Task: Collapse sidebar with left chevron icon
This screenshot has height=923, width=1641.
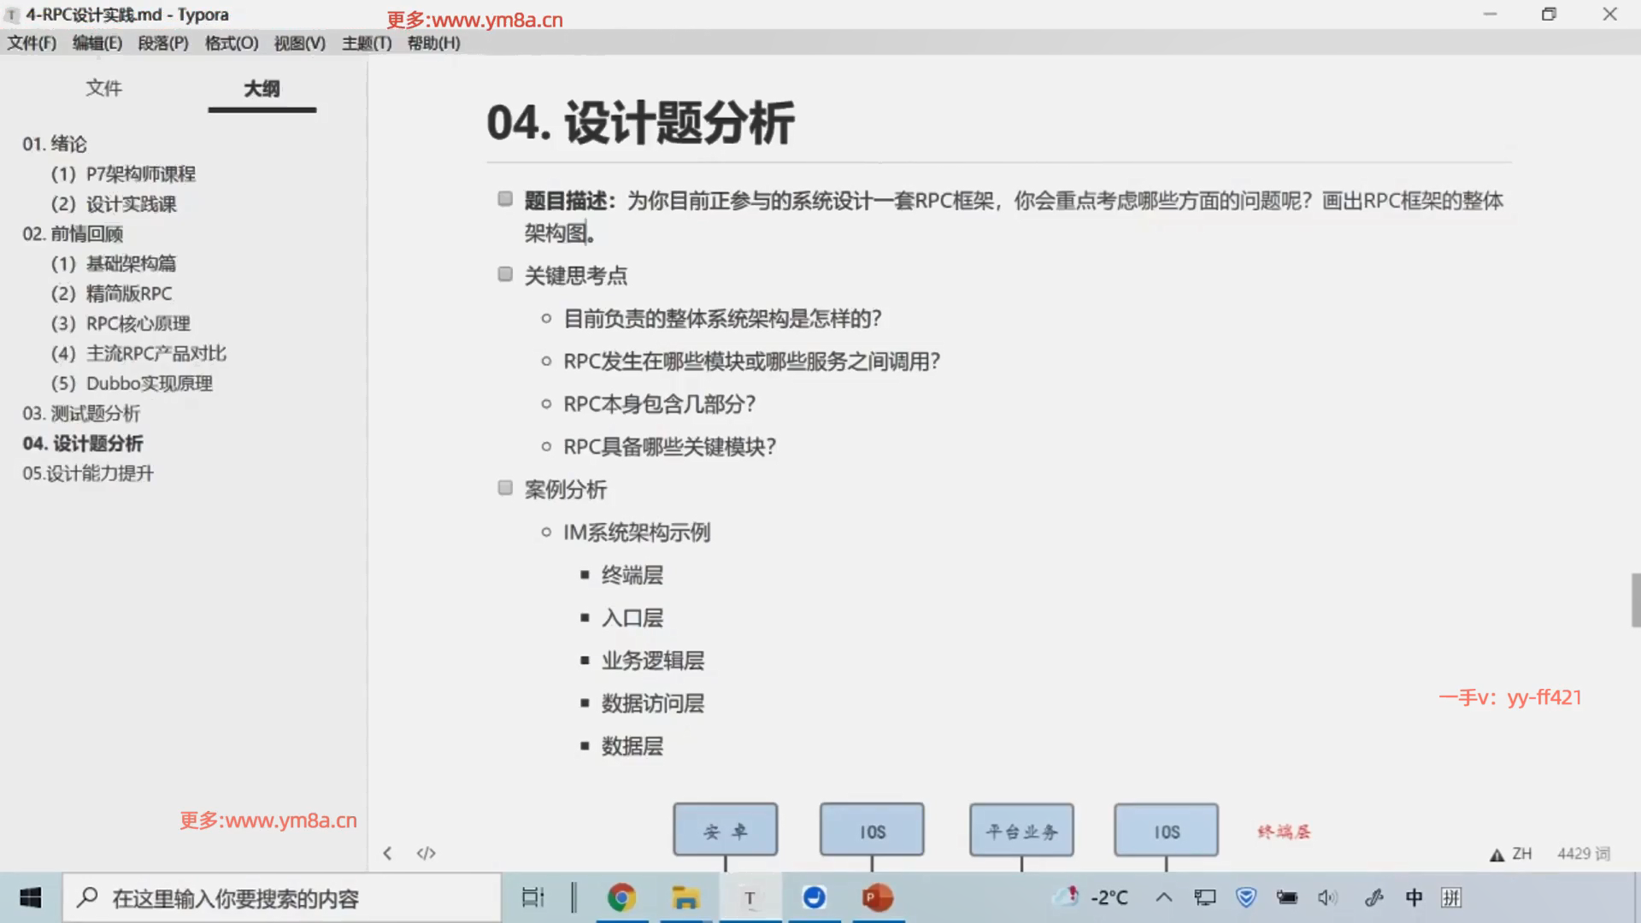Action: click(387, 853)
